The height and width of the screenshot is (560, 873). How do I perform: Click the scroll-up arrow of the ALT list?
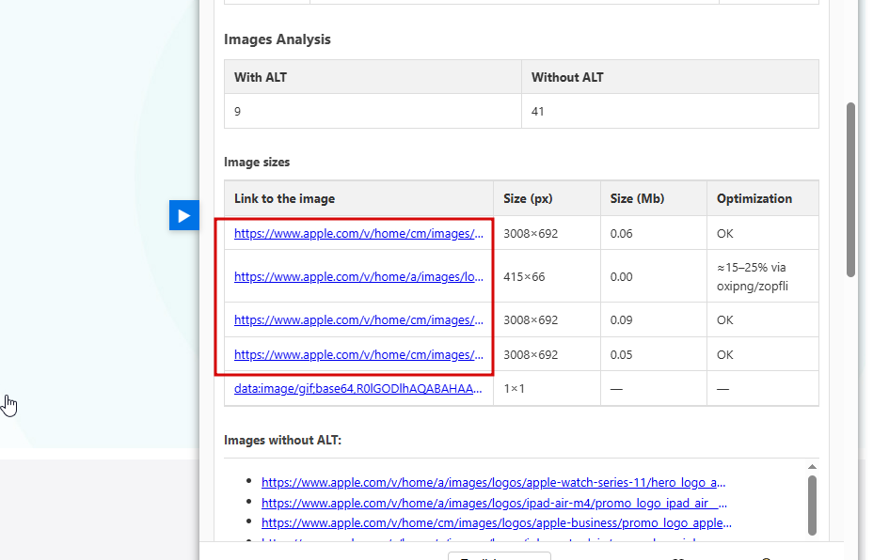[x=812, y=466]
